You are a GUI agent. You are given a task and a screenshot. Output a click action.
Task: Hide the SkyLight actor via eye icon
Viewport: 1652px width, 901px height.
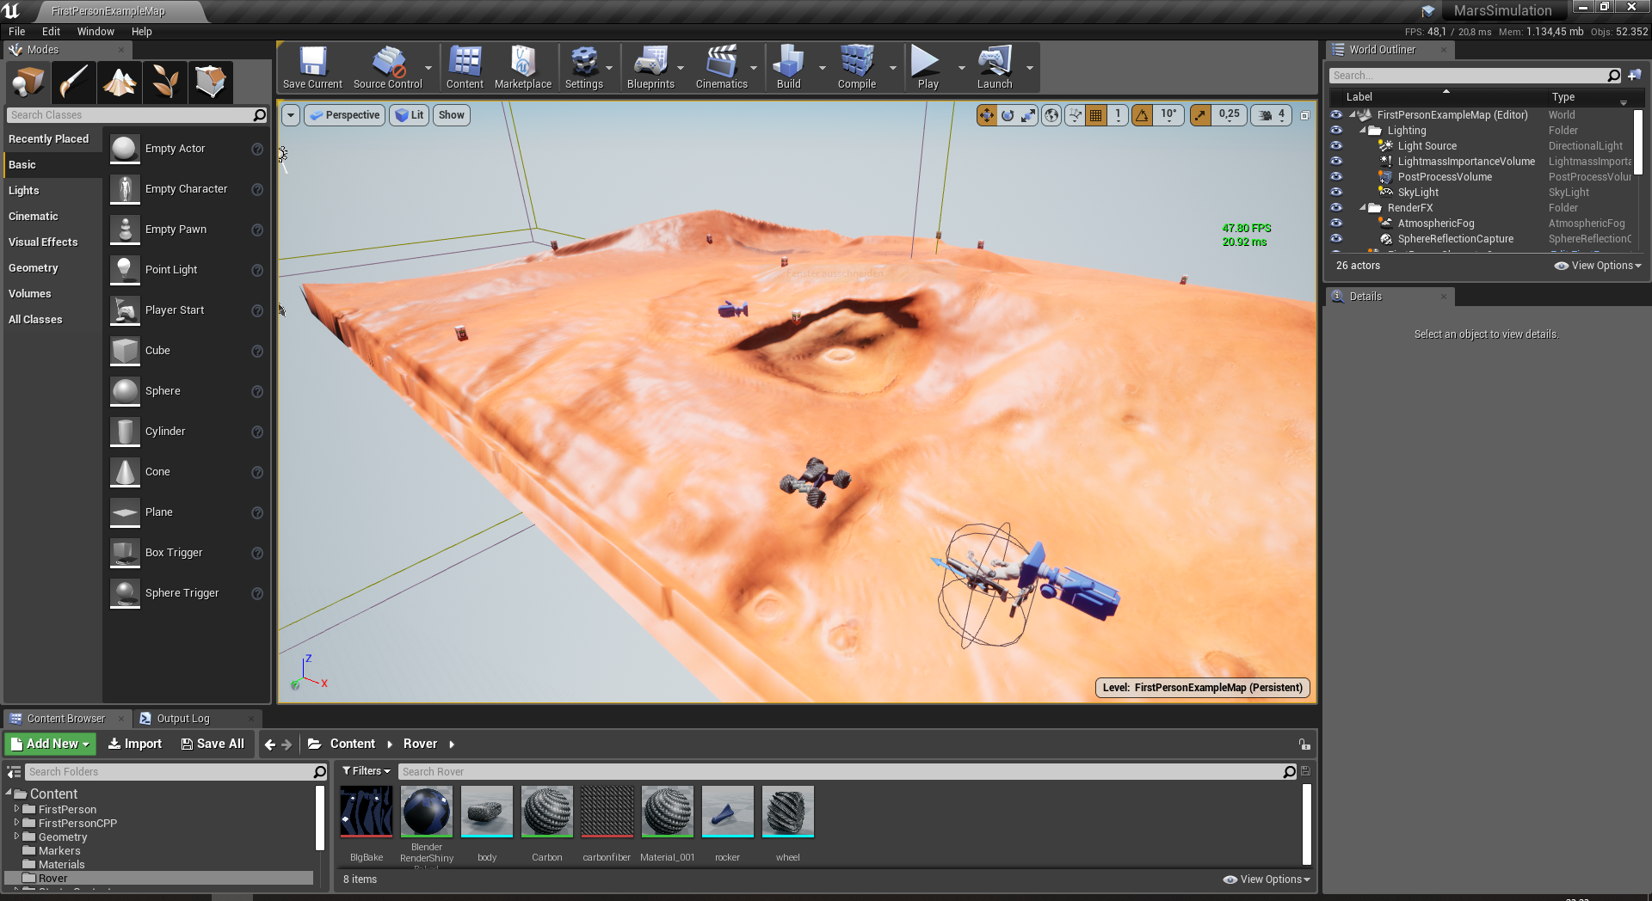click(1336, 193)
